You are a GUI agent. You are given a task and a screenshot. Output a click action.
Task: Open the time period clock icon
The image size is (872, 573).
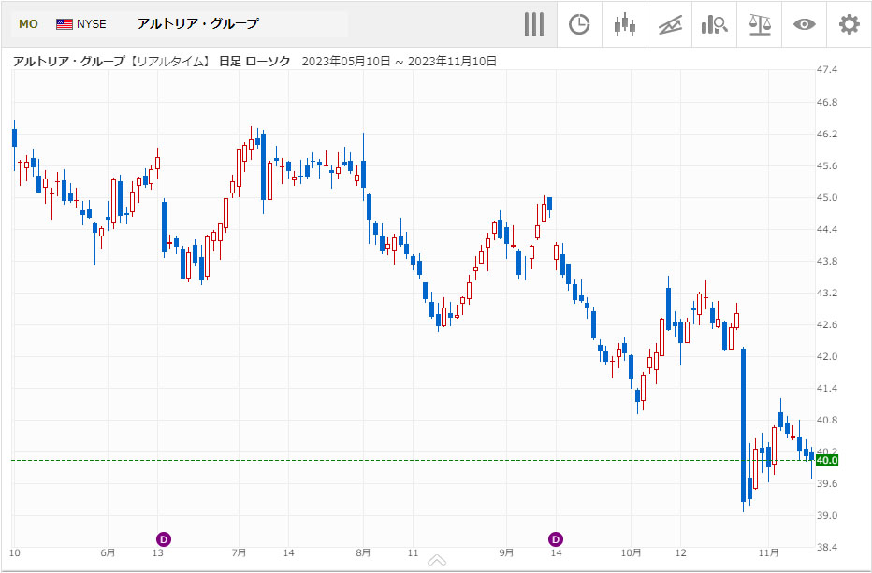tap(579, 24)
